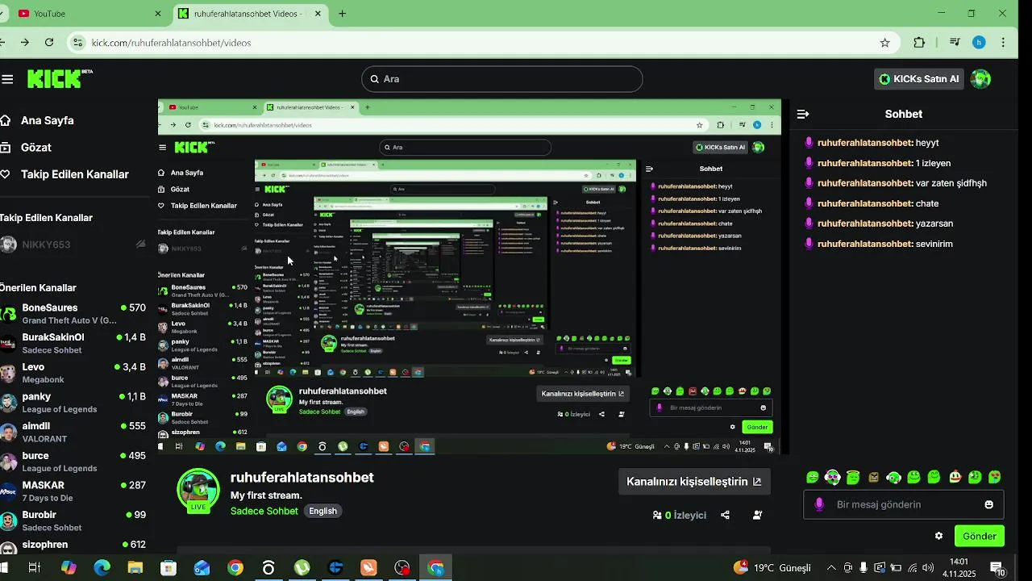Image resolution: width=1032 pixels, height=581 pixels.
Task: Close the YouTube tab
Action: 158,14
